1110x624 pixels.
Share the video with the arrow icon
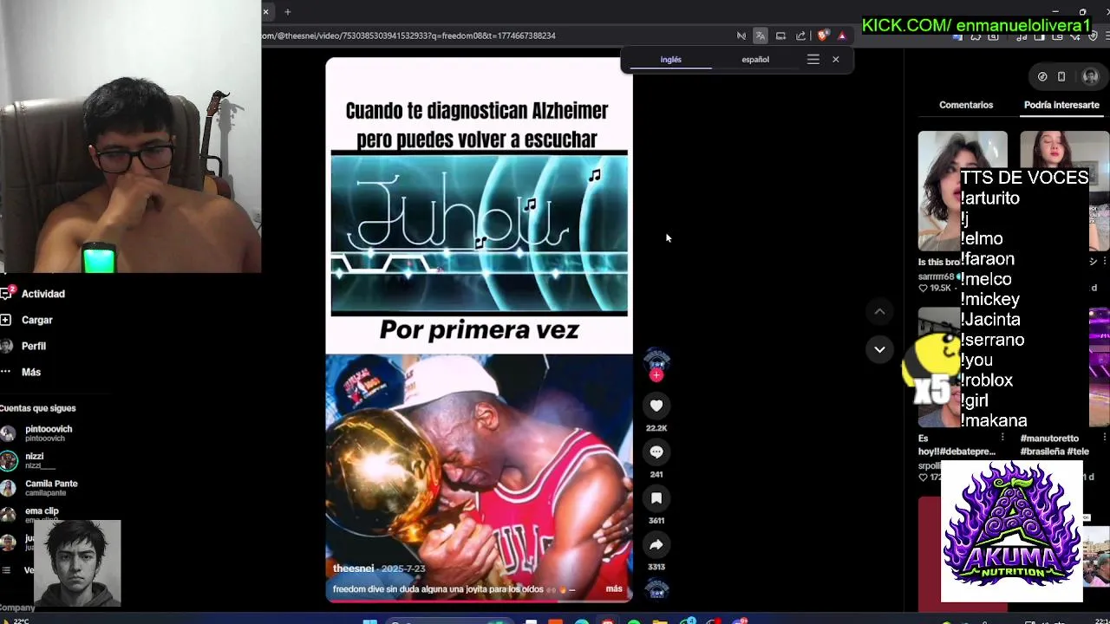(x=656, y=544)
